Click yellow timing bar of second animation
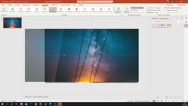Screen dimensions: 188x106 coord(169,27)
